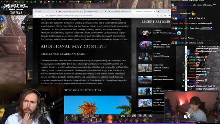Open the browser extensions puzzle icon
Screen dimensions: 220x124
point(169,15)
